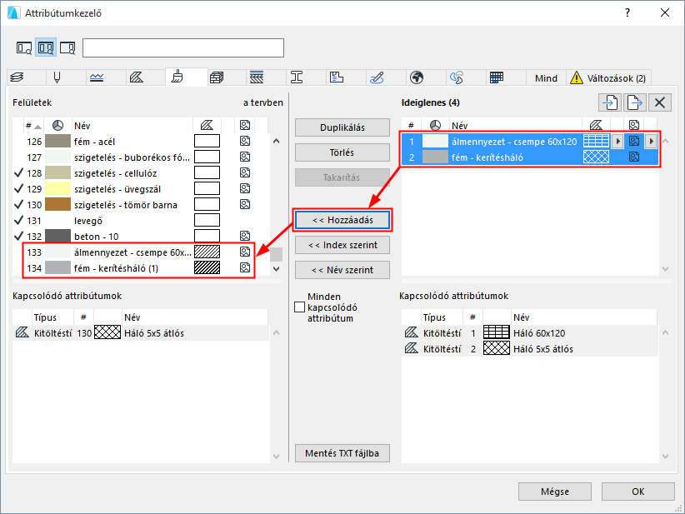The height and width of the screenshot is (514, 685).
Task: Select szigetelés - cellulóz row
Action: click(140, 173)
